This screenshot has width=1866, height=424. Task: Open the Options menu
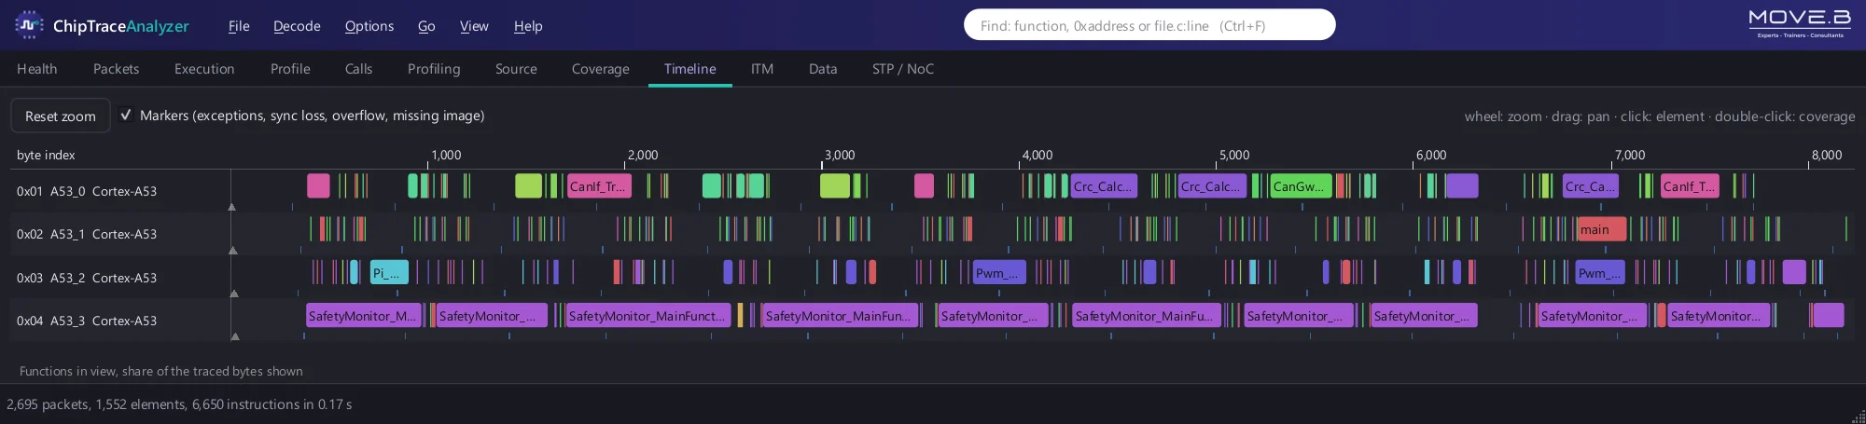pos(369,26)
